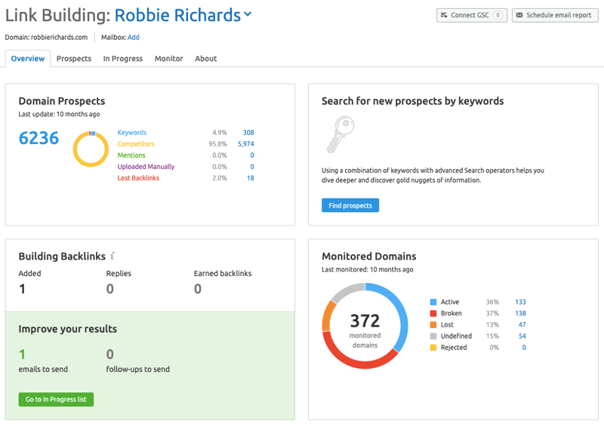
Task: Click the Add mailbox link
Action: point(133,37)
